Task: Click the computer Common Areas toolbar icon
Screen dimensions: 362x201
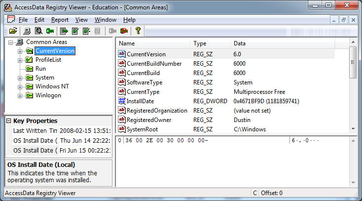Action: 27,31
